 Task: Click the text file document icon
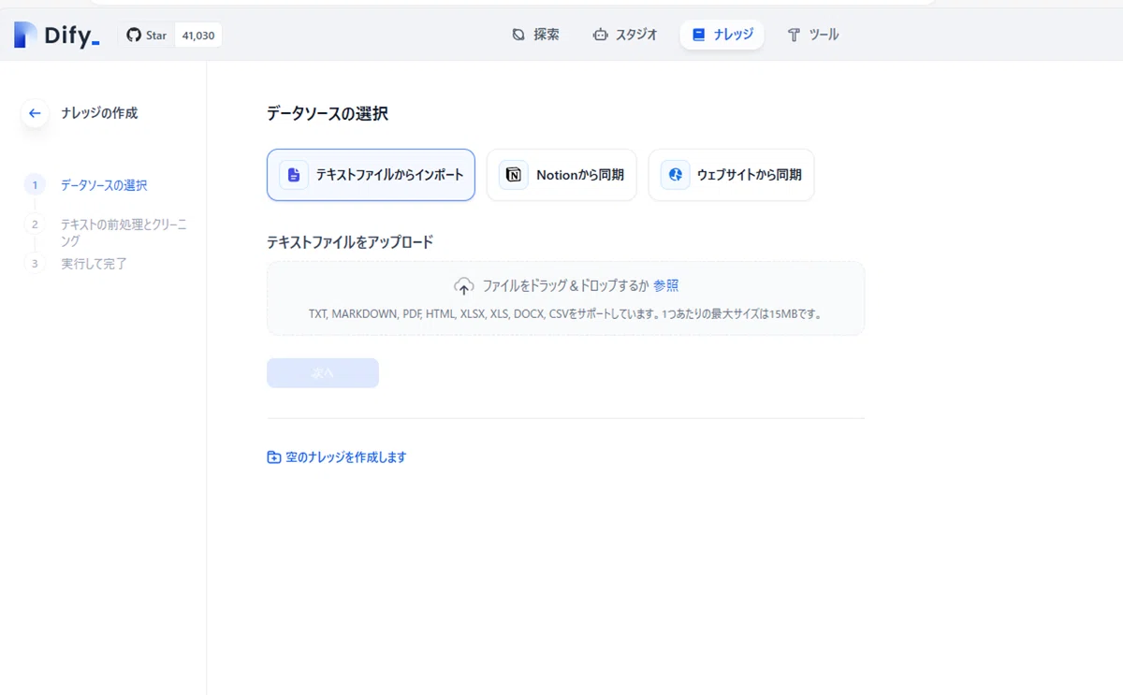click(294, 175)
